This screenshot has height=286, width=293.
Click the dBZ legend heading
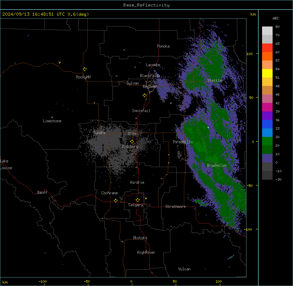275,18
